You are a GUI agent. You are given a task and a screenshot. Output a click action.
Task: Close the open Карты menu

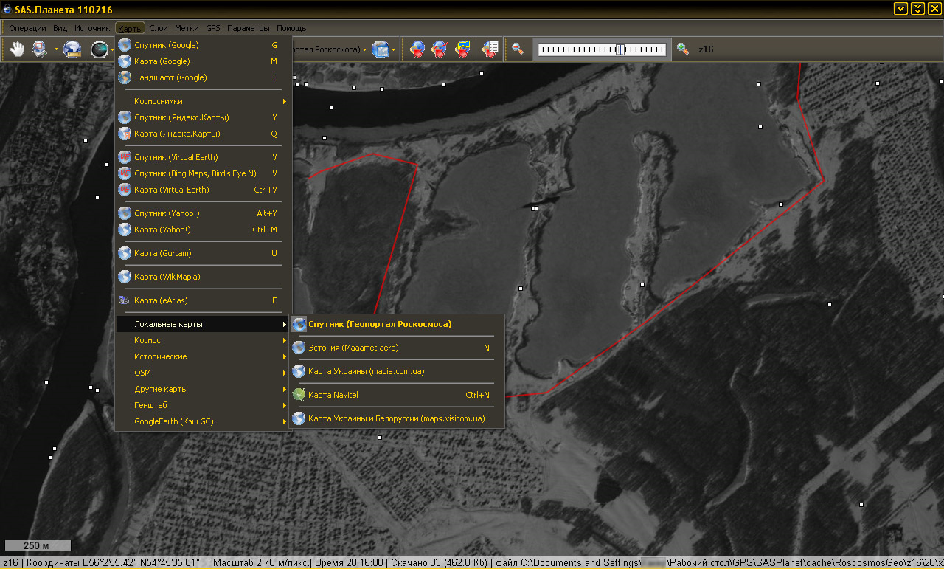click(x=131, y=28)
